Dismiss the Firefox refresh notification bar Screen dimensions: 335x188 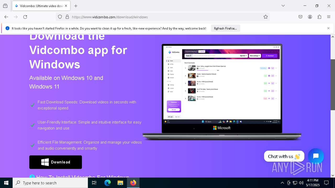pyautogui.click(x=328, y=28)
